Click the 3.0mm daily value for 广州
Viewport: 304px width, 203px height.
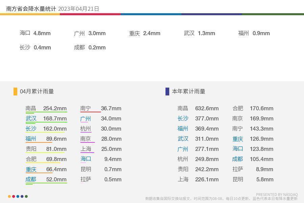pos(97,33)
